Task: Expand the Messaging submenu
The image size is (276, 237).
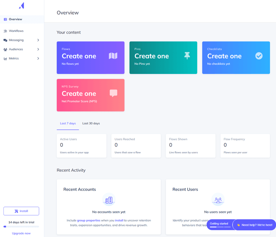Action: pyautogui.click(x=39, y=40)
